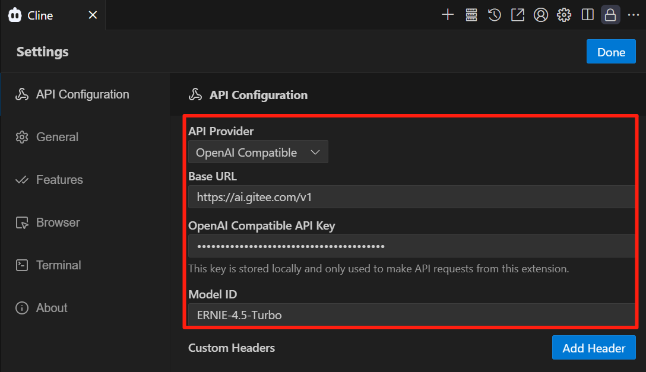Go to the Browser settings tab

pyautogui.click(x=58, y=222)
